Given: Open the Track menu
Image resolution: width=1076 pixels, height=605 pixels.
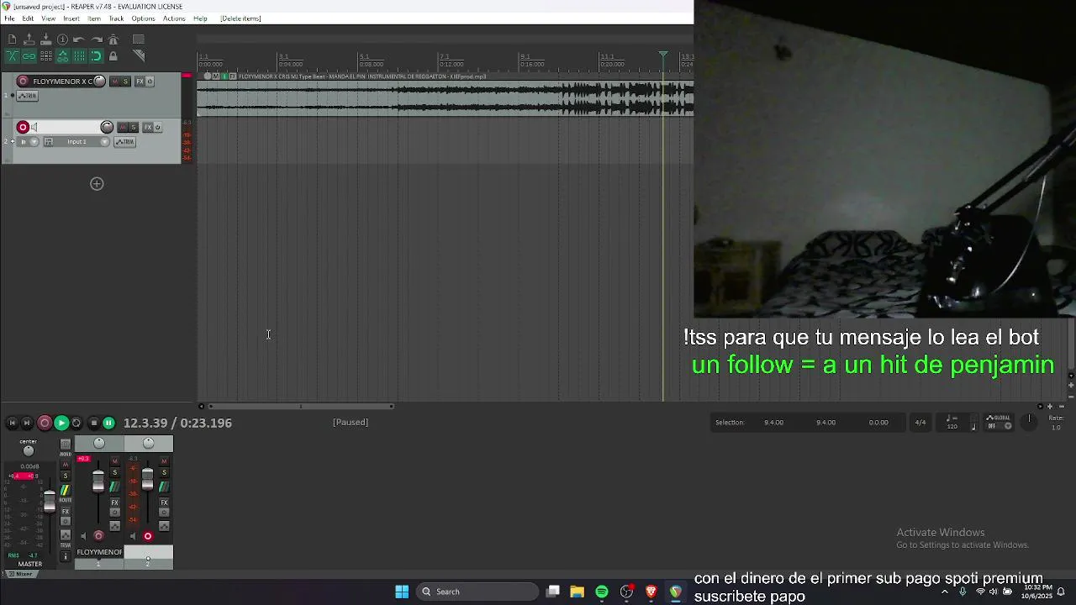Looking at the screenshot, I should click(116, 18).
